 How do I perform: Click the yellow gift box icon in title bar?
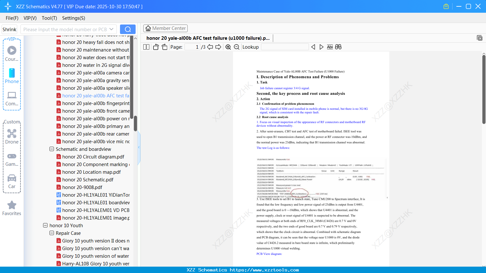(x=446, y=6)
